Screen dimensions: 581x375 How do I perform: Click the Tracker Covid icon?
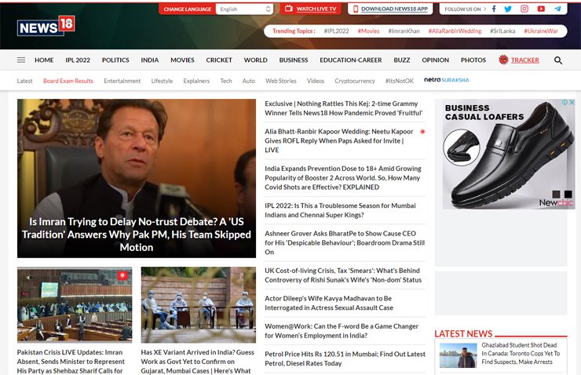coord(503,60)
